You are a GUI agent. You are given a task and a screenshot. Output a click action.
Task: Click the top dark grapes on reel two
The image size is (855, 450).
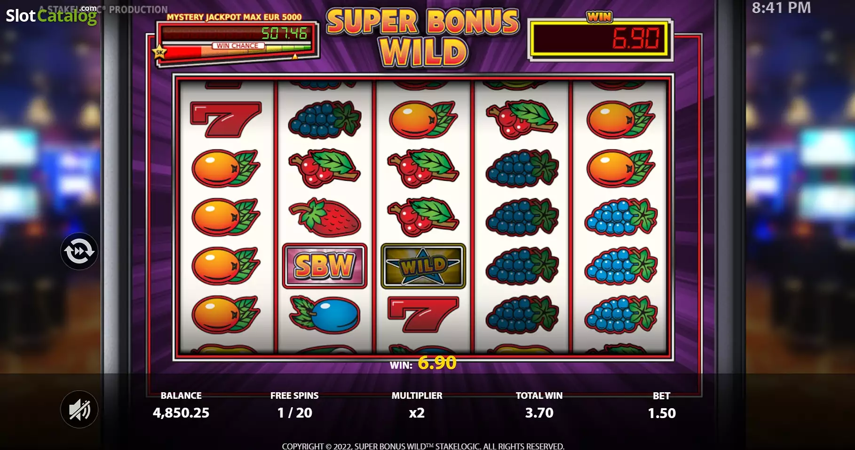point(325,119)
